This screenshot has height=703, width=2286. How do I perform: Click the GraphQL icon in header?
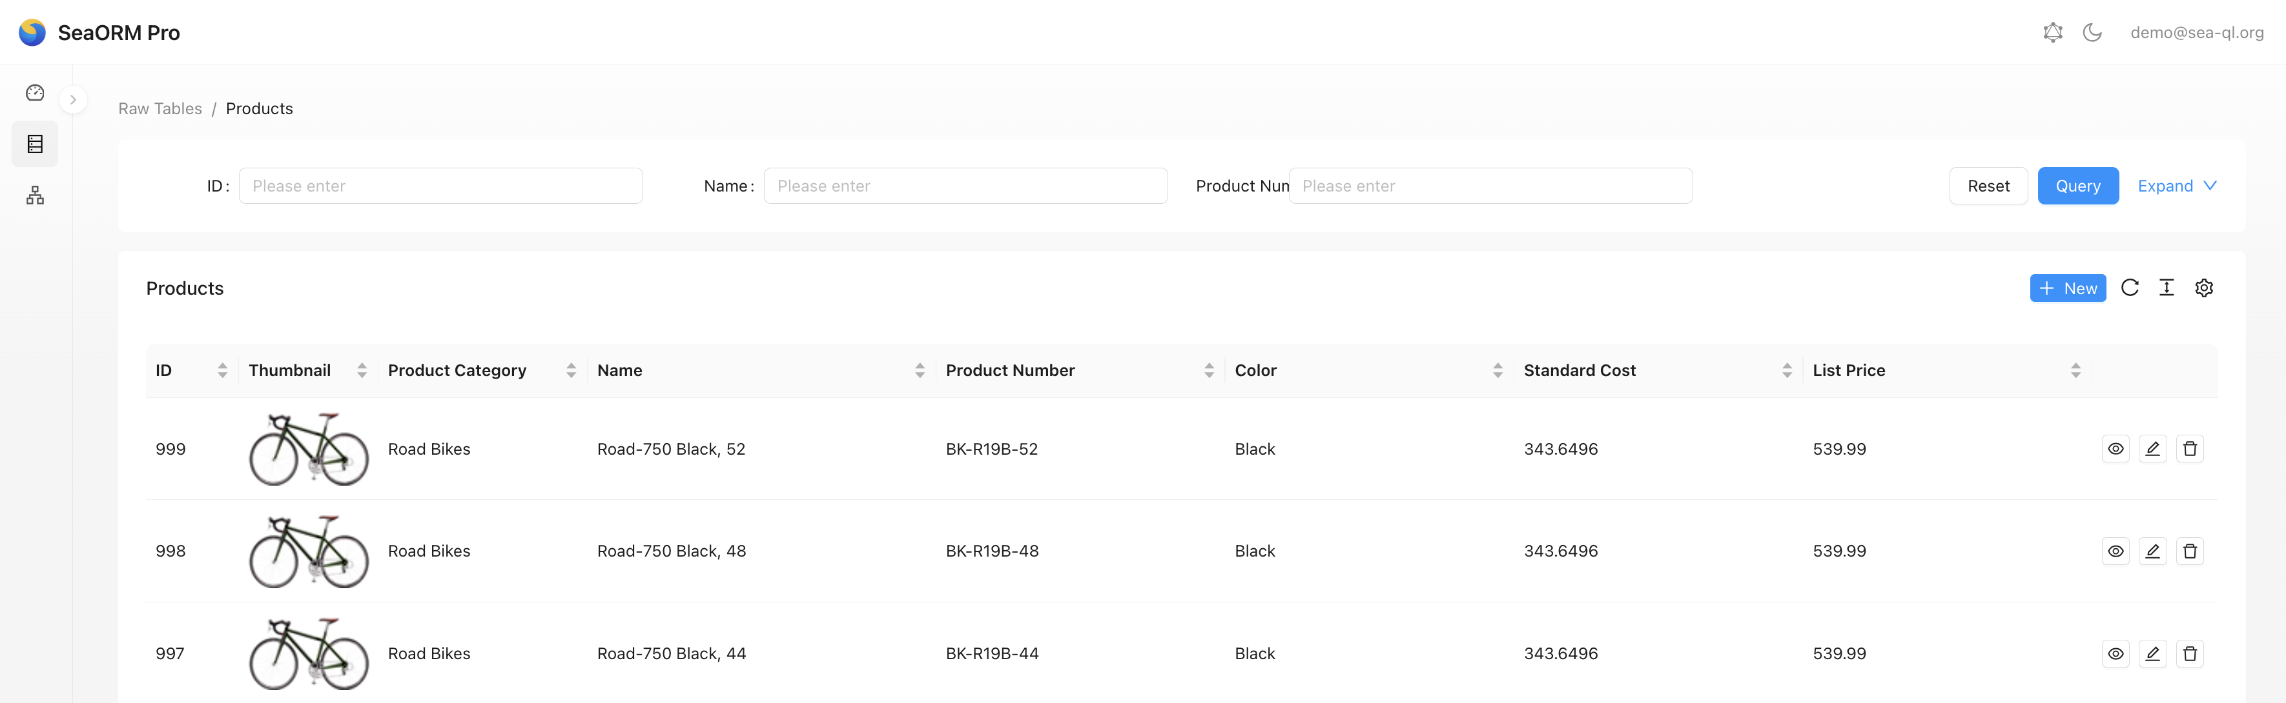click(2052, 33)
